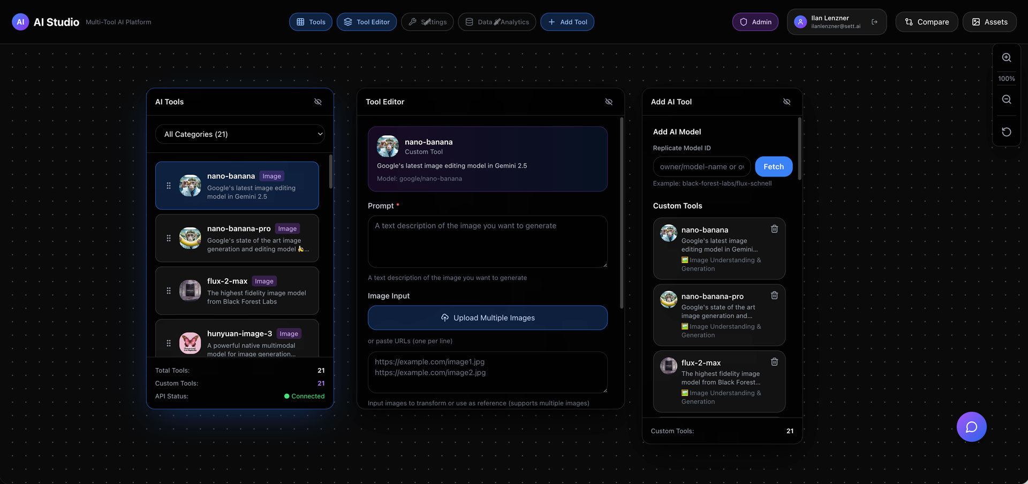The height and width of the screenshot is (484, 1028).
Task: Grab the drag handle on nano-banana
Action: 169,186
